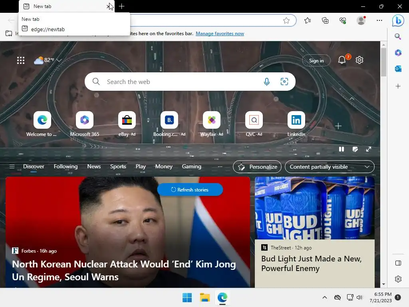409x307 pixels.
Task: Open Microsoft 365 icon in sidebar
Action: coord(398,53)
